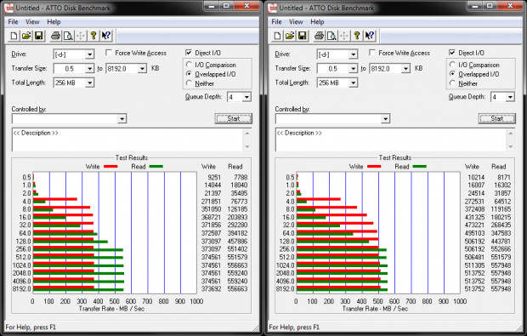This screenshot has height=336, width=527.
Task: Click the What's This pointer help icon in left window
Action: coord(106,36)
